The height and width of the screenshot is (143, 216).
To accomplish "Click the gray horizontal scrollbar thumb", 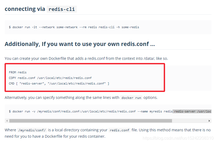I will coord(91,121).
